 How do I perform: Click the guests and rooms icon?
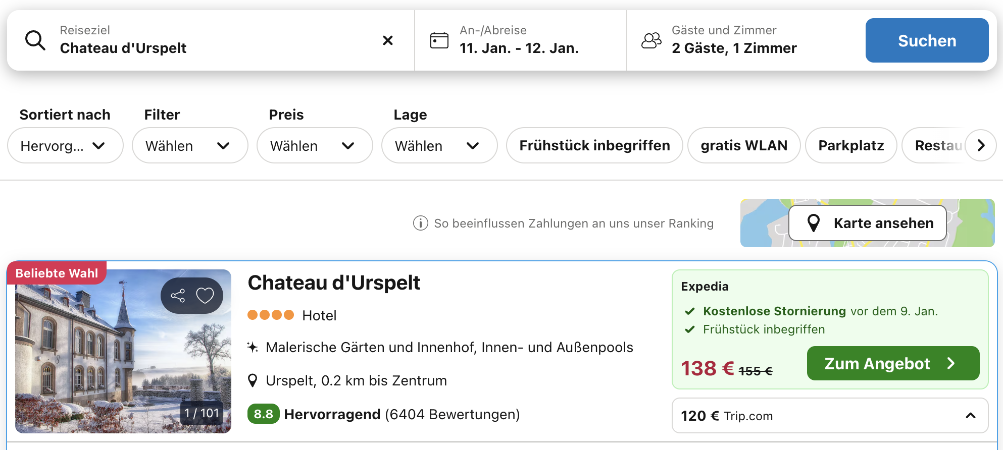pos(651,40)
